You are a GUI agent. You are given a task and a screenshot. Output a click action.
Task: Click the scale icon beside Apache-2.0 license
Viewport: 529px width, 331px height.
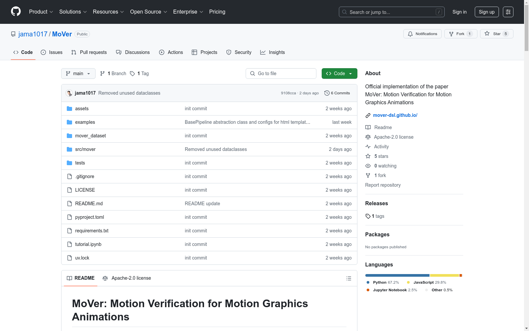point(368,137)
